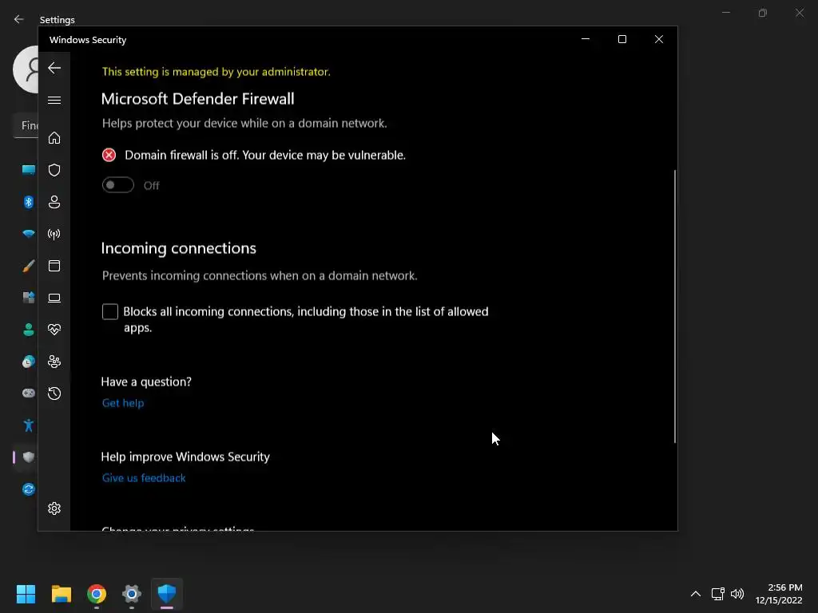Screen dimensions: 818x613
Task: Open Gaming in Settings sidebar
Action: tap(28, 393)
